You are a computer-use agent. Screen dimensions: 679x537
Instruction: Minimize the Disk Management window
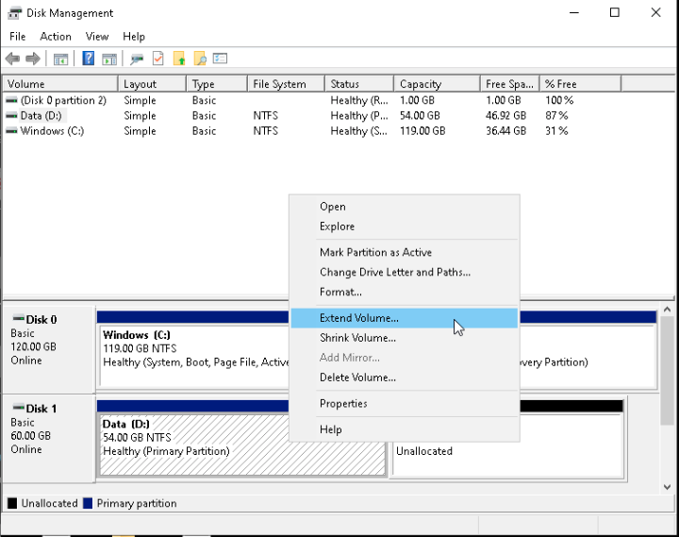coord(574,12)
